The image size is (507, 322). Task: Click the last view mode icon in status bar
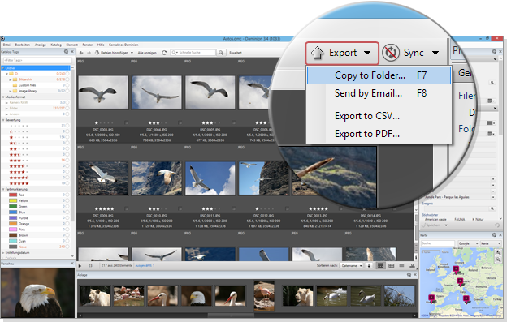tap(412, 265)
